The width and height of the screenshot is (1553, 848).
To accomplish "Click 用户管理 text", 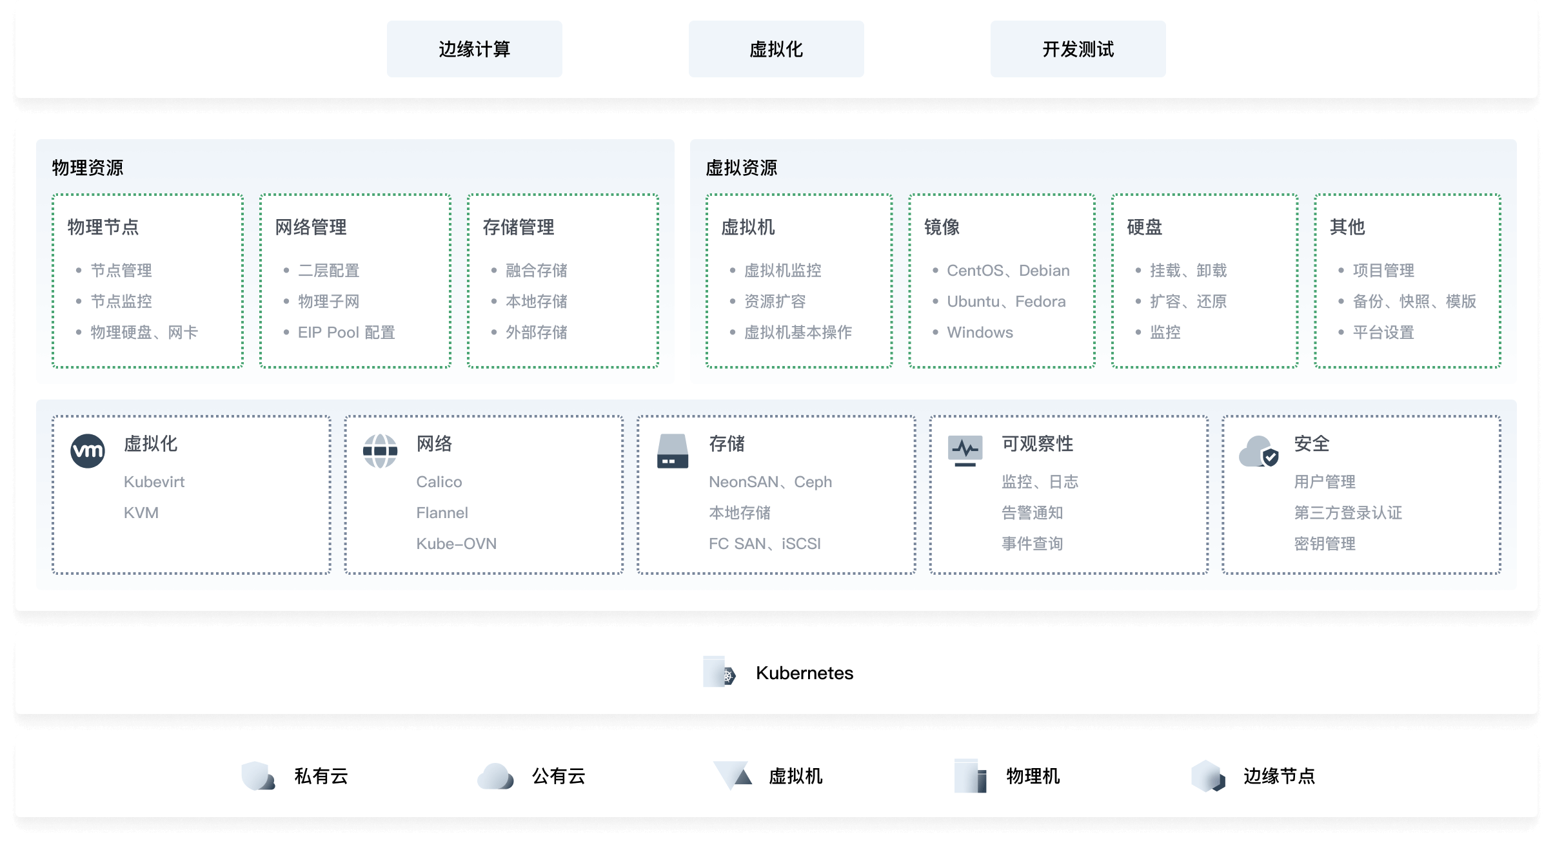I will click(1325, 482).
